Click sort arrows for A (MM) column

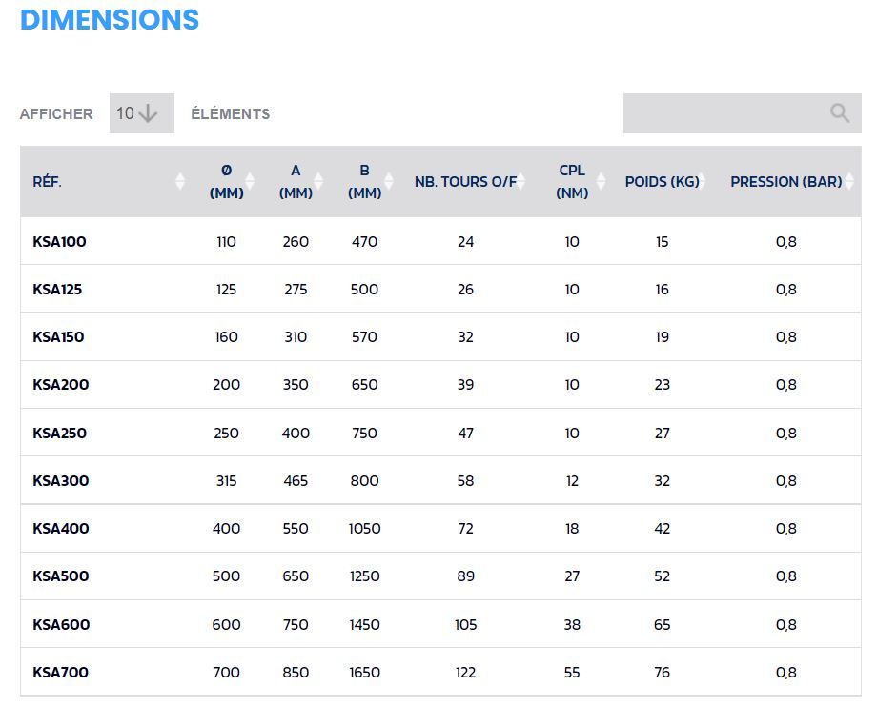(318, 181)
